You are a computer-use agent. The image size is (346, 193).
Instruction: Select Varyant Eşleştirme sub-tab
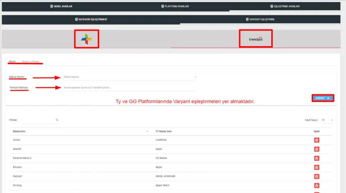260,20
